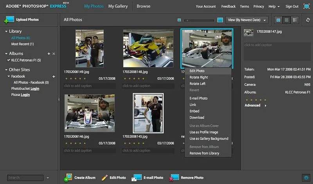The height and width of the screenshot is (184, 313).
Task: Open the Terms link
Action: (x=245, y=7)
